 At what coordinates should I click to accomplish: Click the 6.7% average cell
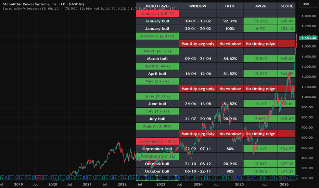260,29
